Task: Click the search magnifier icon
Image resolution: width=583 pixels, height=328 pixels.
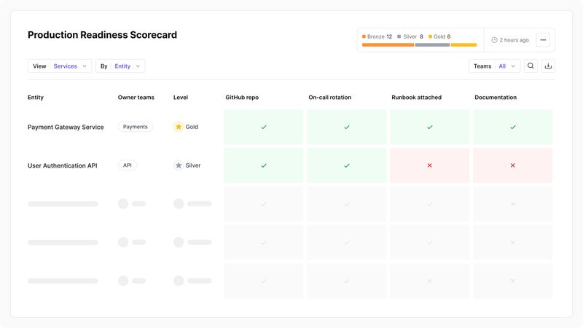Action: tap(531, 66)
